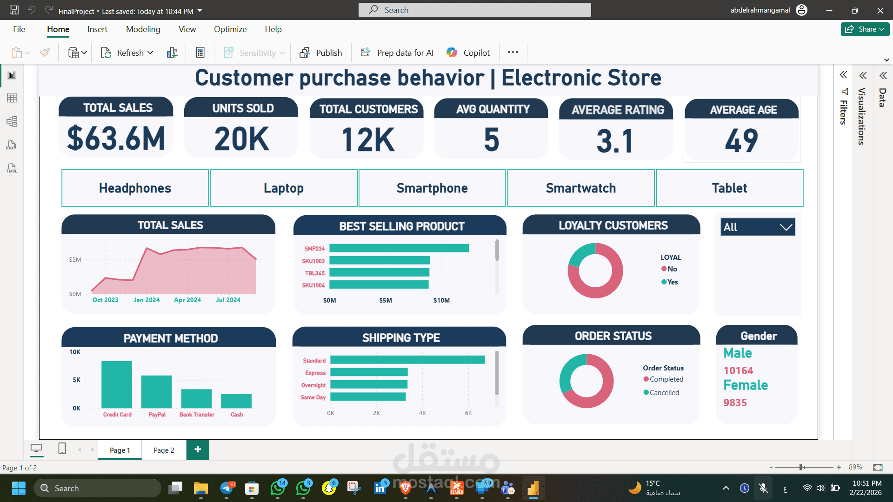893x502 pixels.
Task: Select the Smartwatch category filter
Action: 580,188
